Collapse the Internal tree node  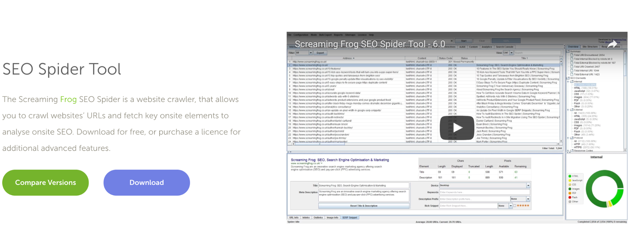tap(568, 82)
